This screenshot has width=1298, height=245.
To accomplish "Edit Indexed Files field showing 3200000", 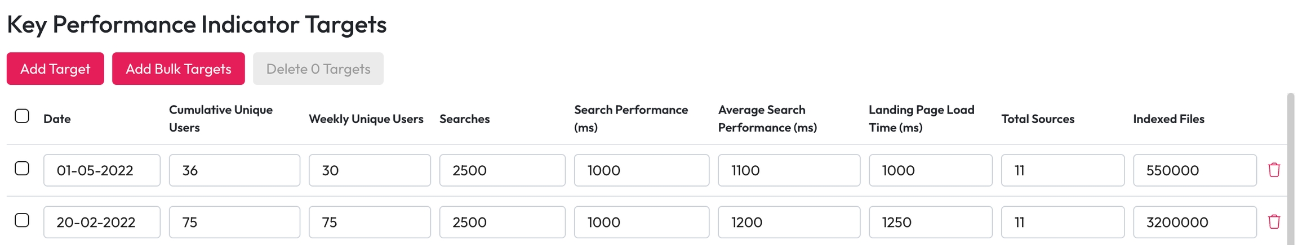I will tap(1194, 222).
